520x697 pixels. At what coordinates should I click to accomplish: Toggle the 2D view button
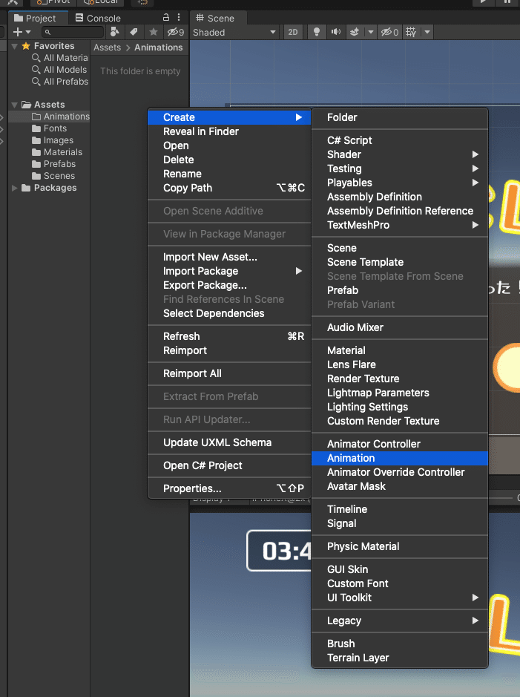click(x=292, y=32)
